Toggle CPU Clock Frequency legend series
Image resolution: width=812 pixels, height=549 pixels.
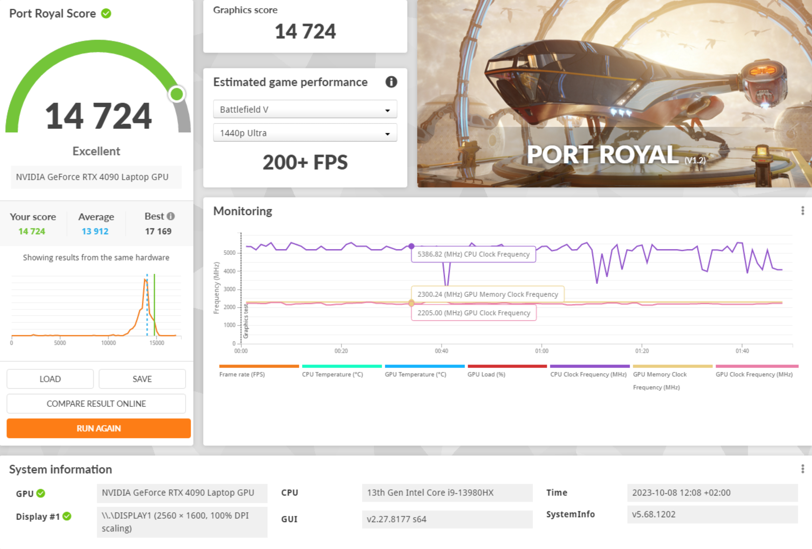coord(588,374)
